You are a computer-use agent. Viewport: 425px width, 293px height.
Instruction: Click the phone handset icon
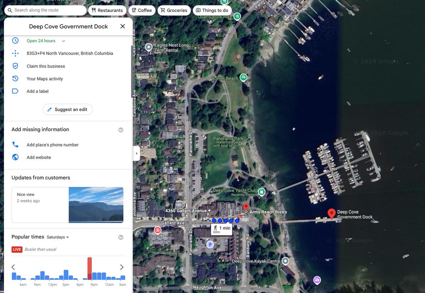15,145
